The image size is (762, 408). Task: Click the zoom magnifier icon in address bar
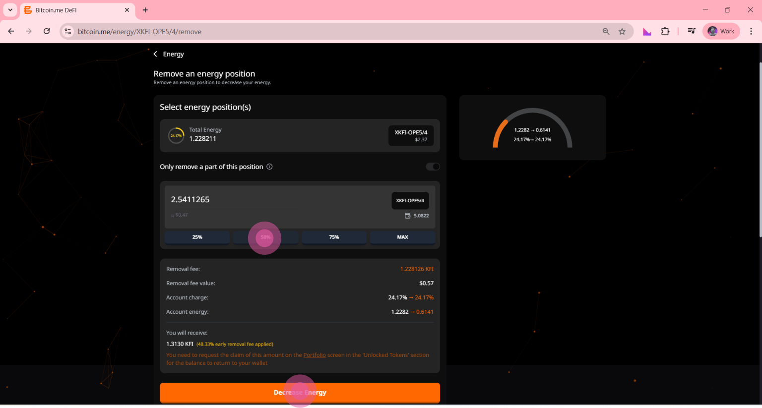coord(606,31)
